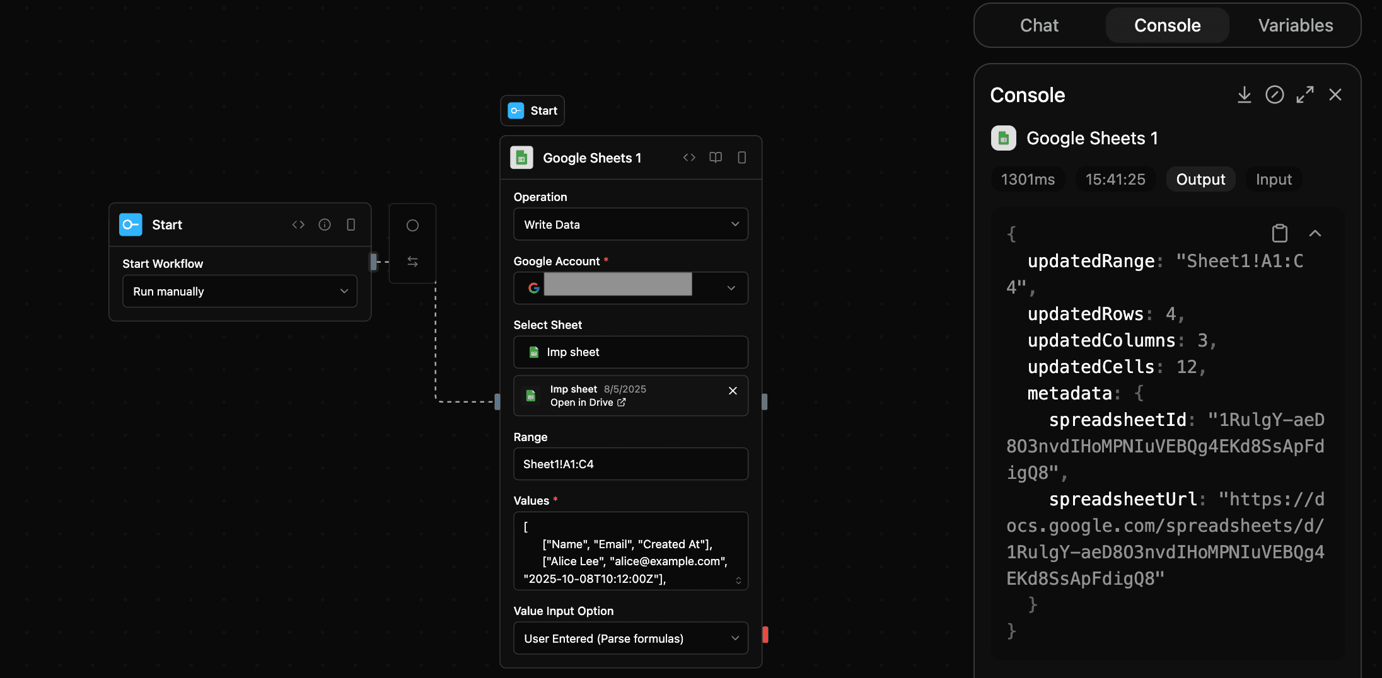Change Run manually in Start Workflow

click(240, 291)
